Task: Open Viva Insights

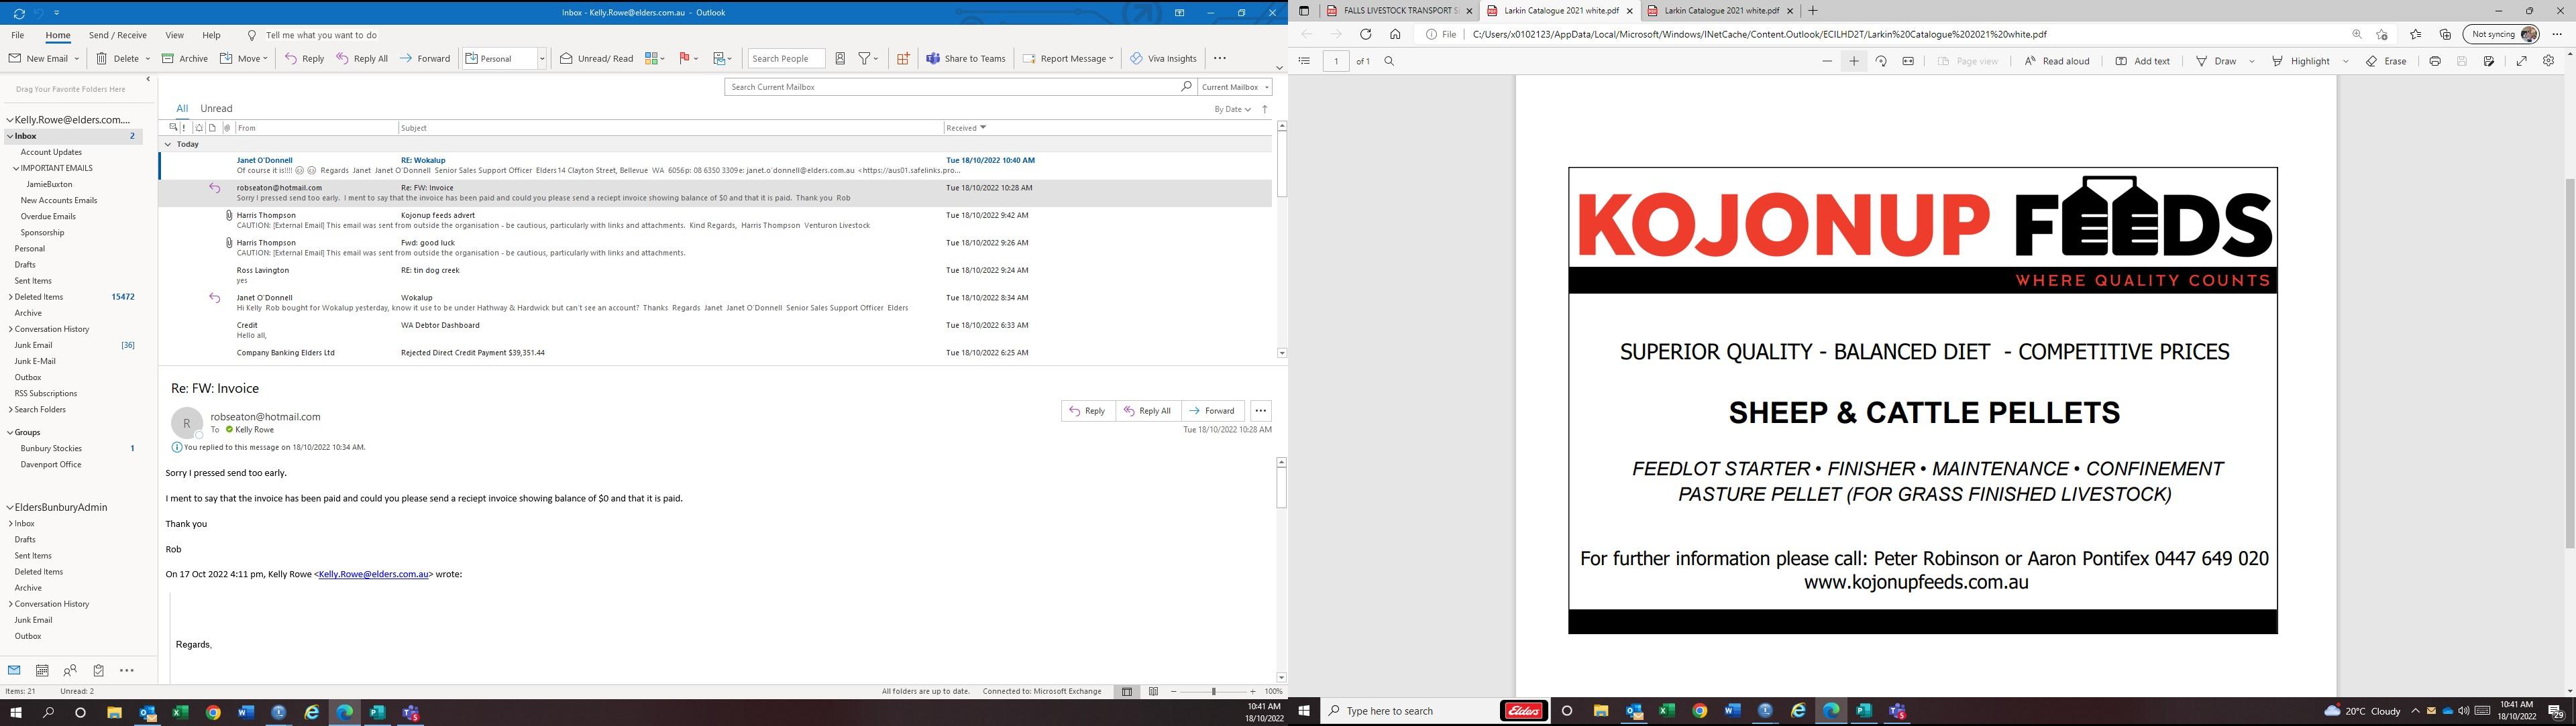Action: 1163,59
